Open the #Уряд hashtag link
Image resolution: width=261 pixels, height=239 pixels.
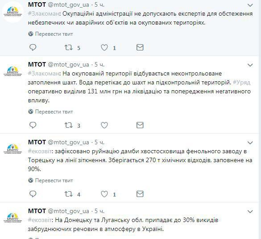point(241,83)
